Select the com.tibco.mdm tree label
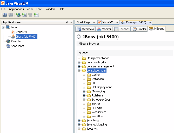The height and width of the screenshot is (133, 174). [x=96, y=71]
